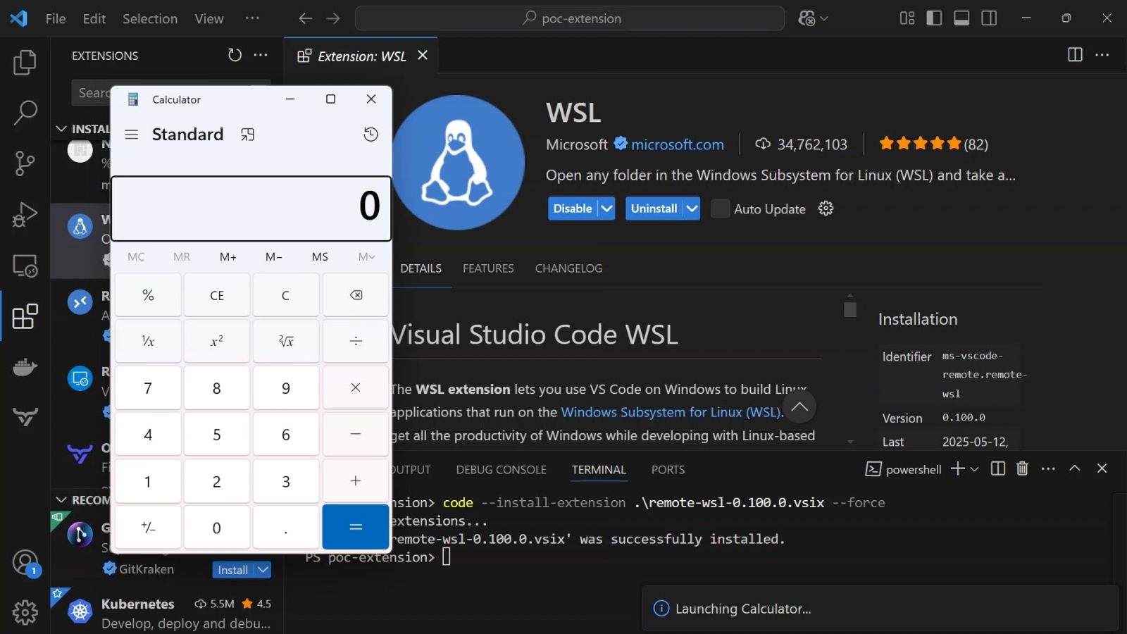Image resolution: width=1127 pixels, height=634 pixels.
Task: Click Calculator equals button
Action: [356, 527]
